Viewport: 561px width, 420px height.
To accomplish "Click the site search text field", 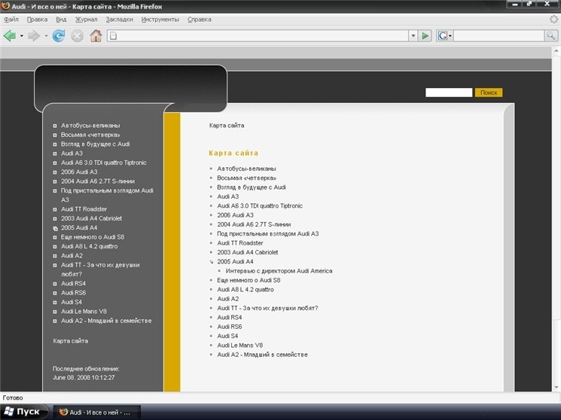I will (449, 93).
